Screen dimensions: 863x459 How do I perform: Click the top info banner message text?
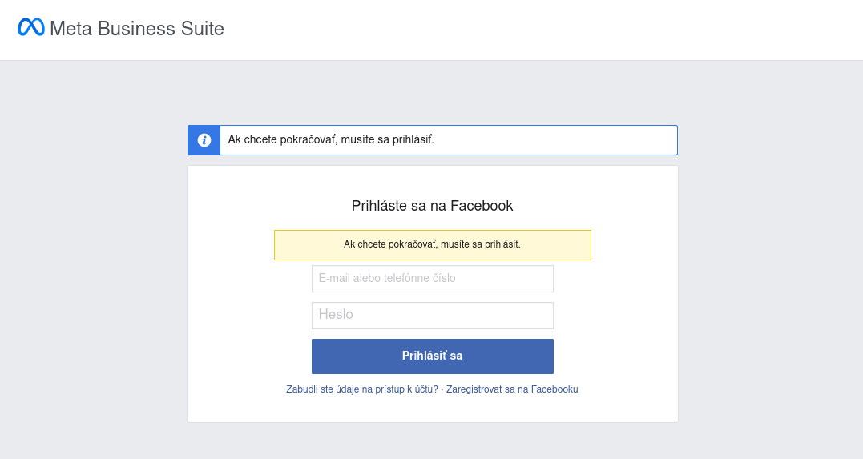pyautogui.click(x=331, y=140)
